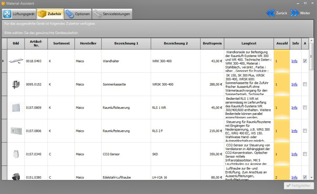This screenshot has height=194, width=317.
Task: Check the RLS 2 F selection checkbox
Action: click(x=305, y=131)
